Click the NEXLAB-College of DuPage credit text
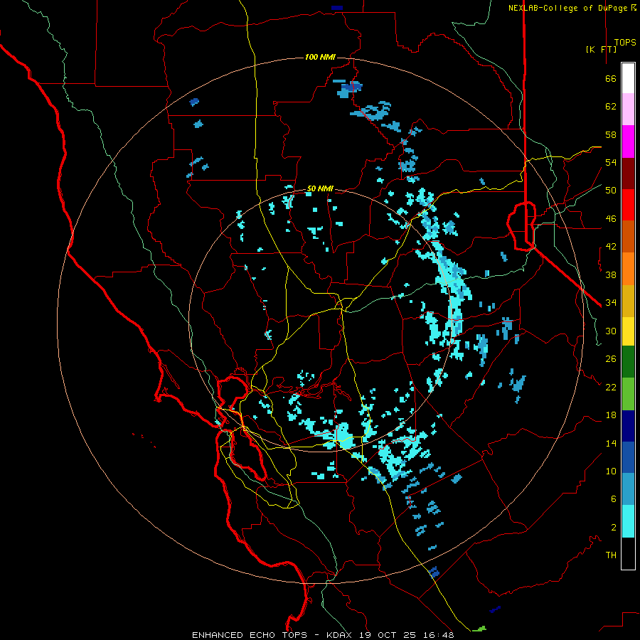This screenshot has width=640, height=640. 572,8
